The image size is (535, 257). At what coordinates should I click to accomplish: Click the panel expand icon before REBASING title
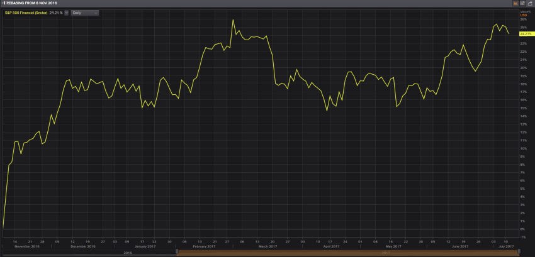click(4, 3)
